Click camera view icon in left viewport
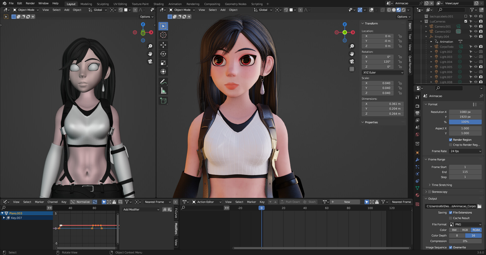 click(x=150, y=61)
